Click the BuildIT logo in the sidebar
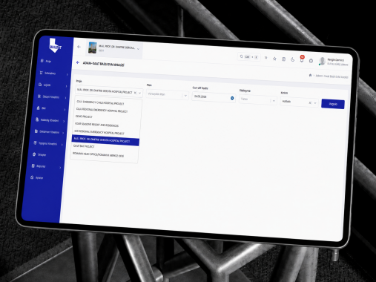This screenshot has width=376, height=282. pyautogui.click(x=56, y=46)
